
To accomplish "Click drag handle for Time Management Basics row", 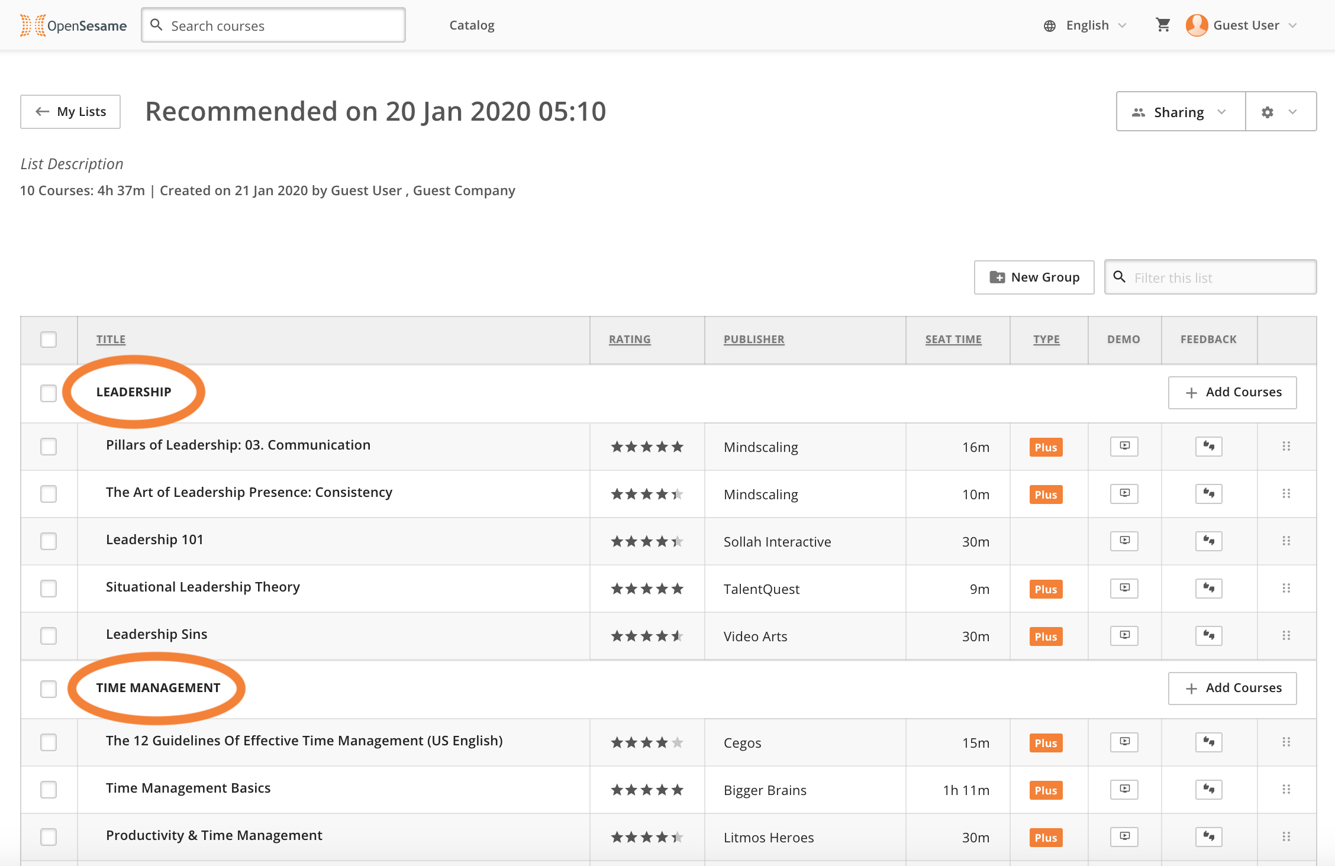I will [x=1286, y=789].
